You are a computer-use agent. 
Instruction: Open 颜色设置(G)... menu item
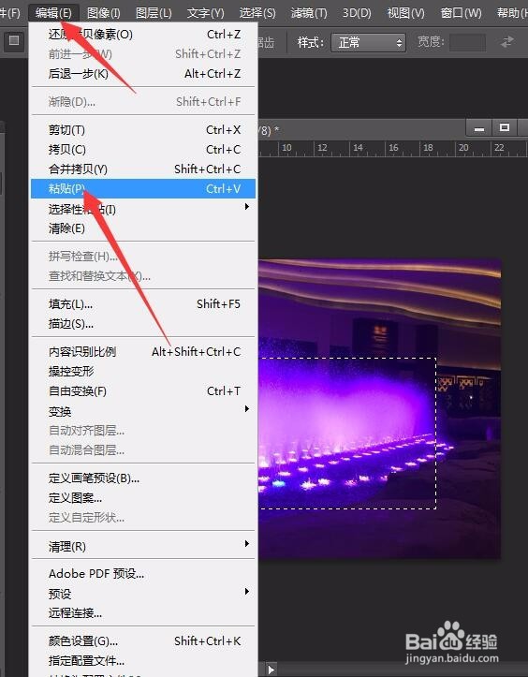143,641
